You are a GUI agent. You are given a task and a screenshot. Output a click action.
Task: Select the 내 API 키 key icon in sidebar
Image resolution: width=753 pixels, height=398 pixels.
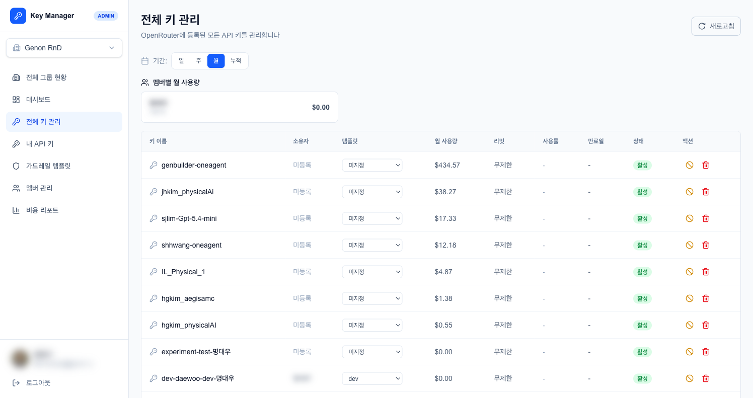15,143
